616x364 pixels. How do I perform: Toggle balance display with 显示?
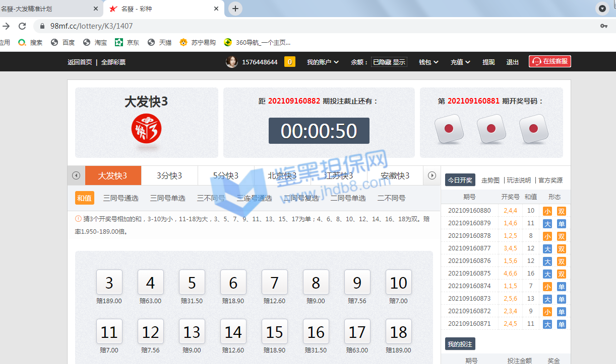point(399,62)
